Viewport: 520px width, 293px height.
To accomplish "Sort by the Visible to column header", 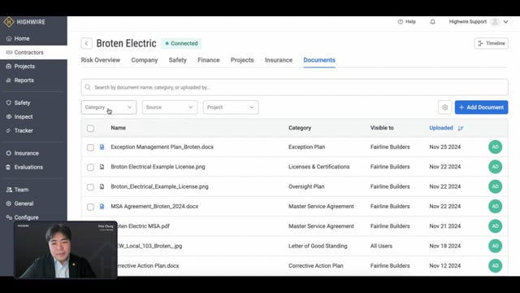I will [x=382, y=128].
